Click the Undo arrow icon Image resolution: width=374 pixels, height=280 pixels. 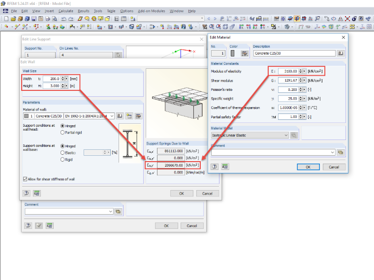pyautogui.click(x=63, y=19)
